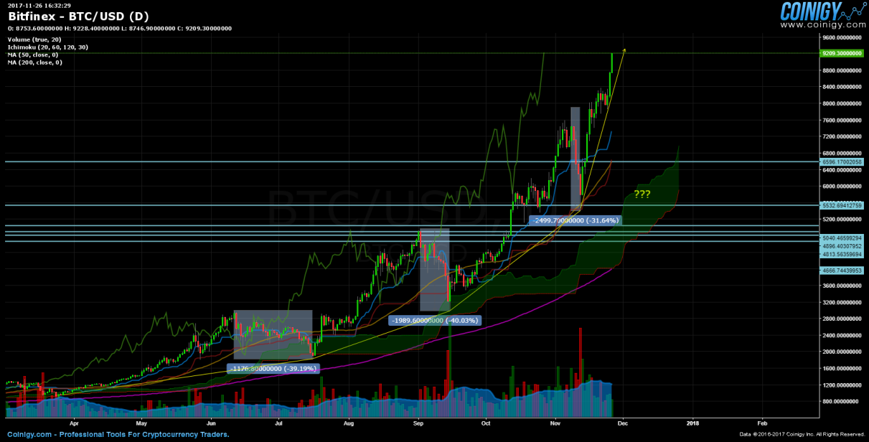This screenshot has width=869, height=442.
Task: Click the 6800.00000000 price axis label
Action: (842, 153)
